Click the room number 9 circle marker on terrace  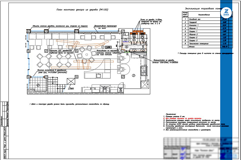[37, 85]
